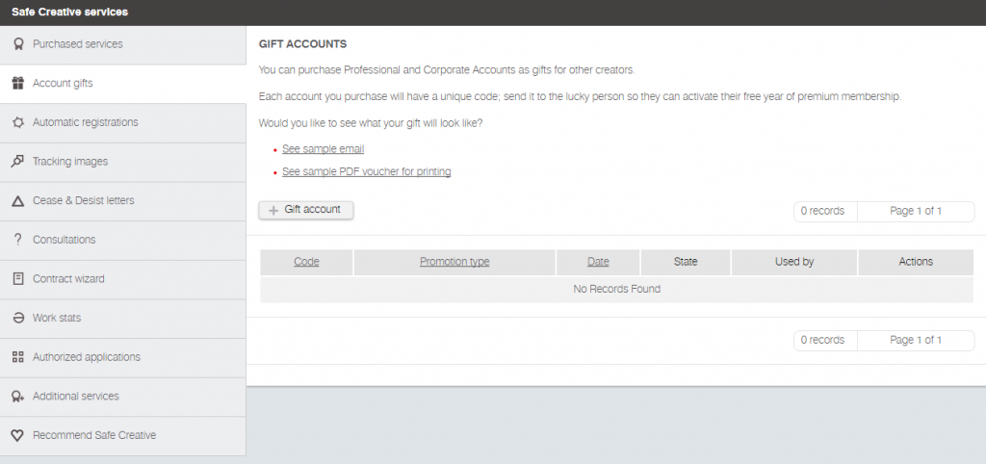Open the Purchased services section
Image resolution: width=986 pixels, height=464 pixels.
[x=77, y=44]
